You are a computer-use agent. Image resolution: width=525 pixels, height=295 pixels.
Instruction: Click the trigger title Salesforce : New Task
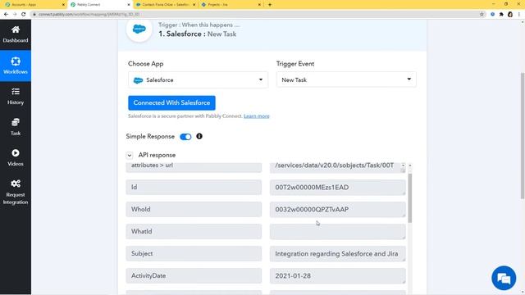[198, 34]
